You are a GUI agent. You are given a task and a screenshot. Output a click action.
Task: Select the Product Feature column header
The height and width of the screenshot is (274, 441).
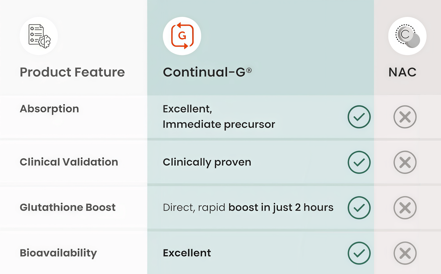(x=72, y=72)
